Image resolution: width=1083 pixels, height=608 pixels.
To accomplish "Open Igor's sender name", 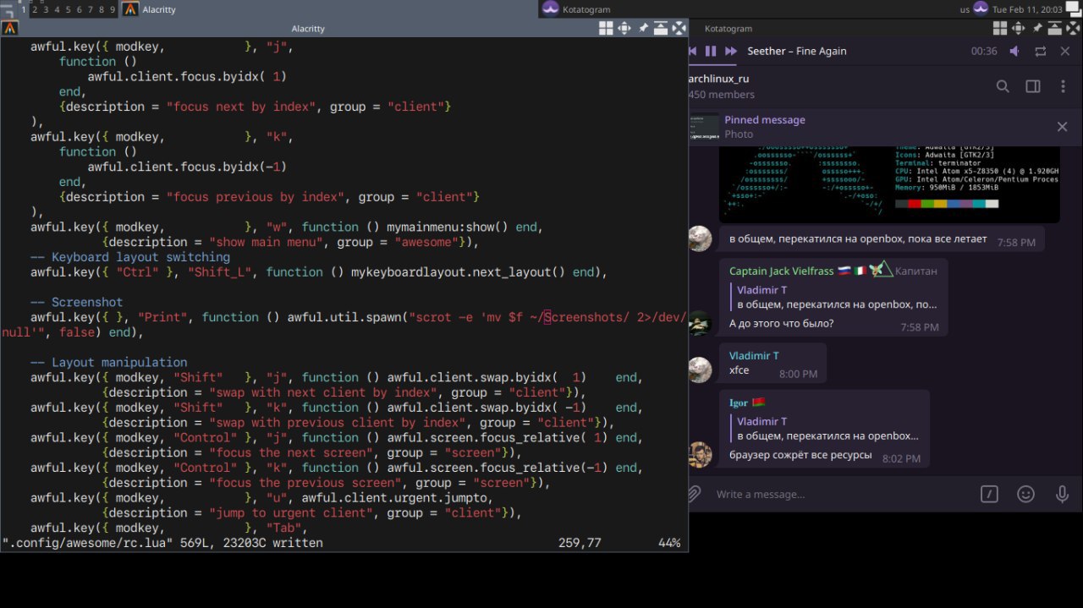I will pos(738,403).
